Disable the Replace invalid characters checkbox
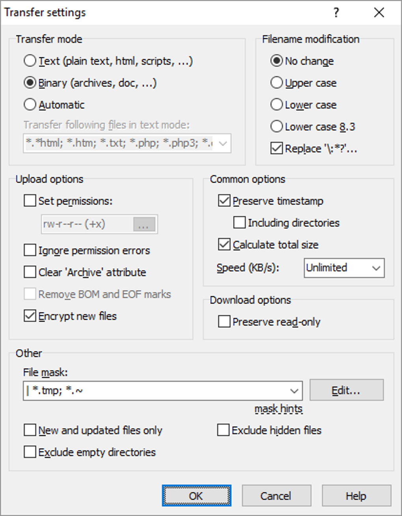 coord(277,148)
